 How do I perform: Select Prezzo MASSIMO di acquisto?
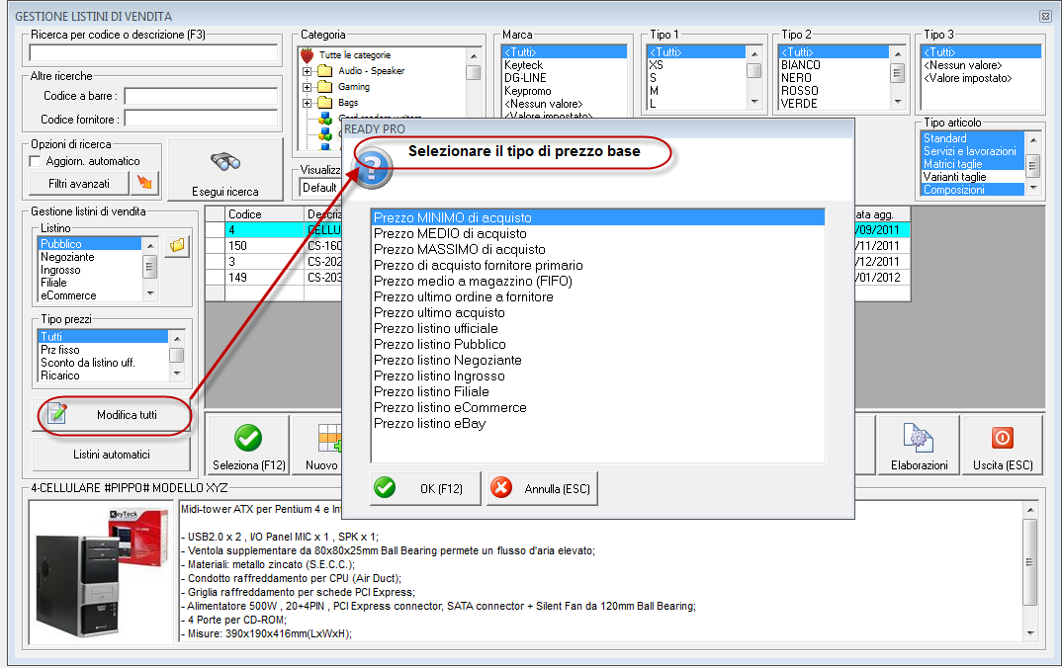coord(598,249)
